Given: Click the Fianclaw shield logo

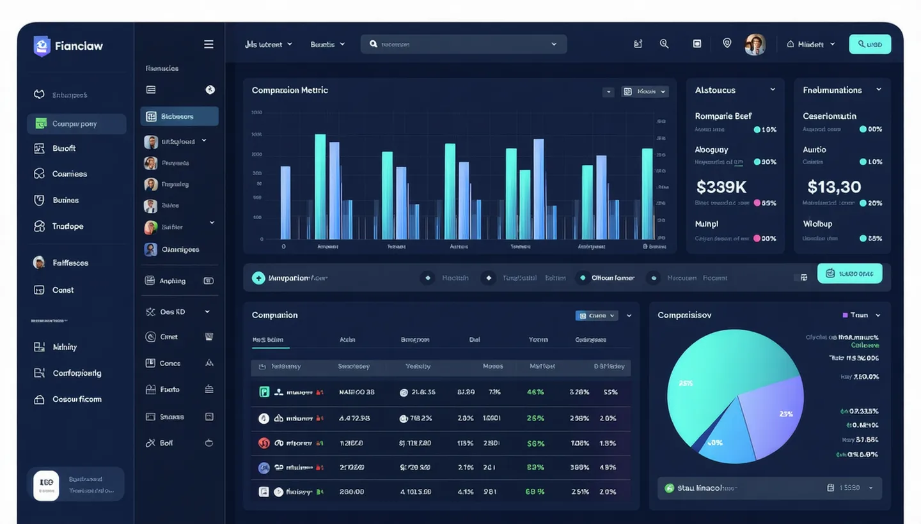Looking at the screenshot, I should click(x=42, y=46).
